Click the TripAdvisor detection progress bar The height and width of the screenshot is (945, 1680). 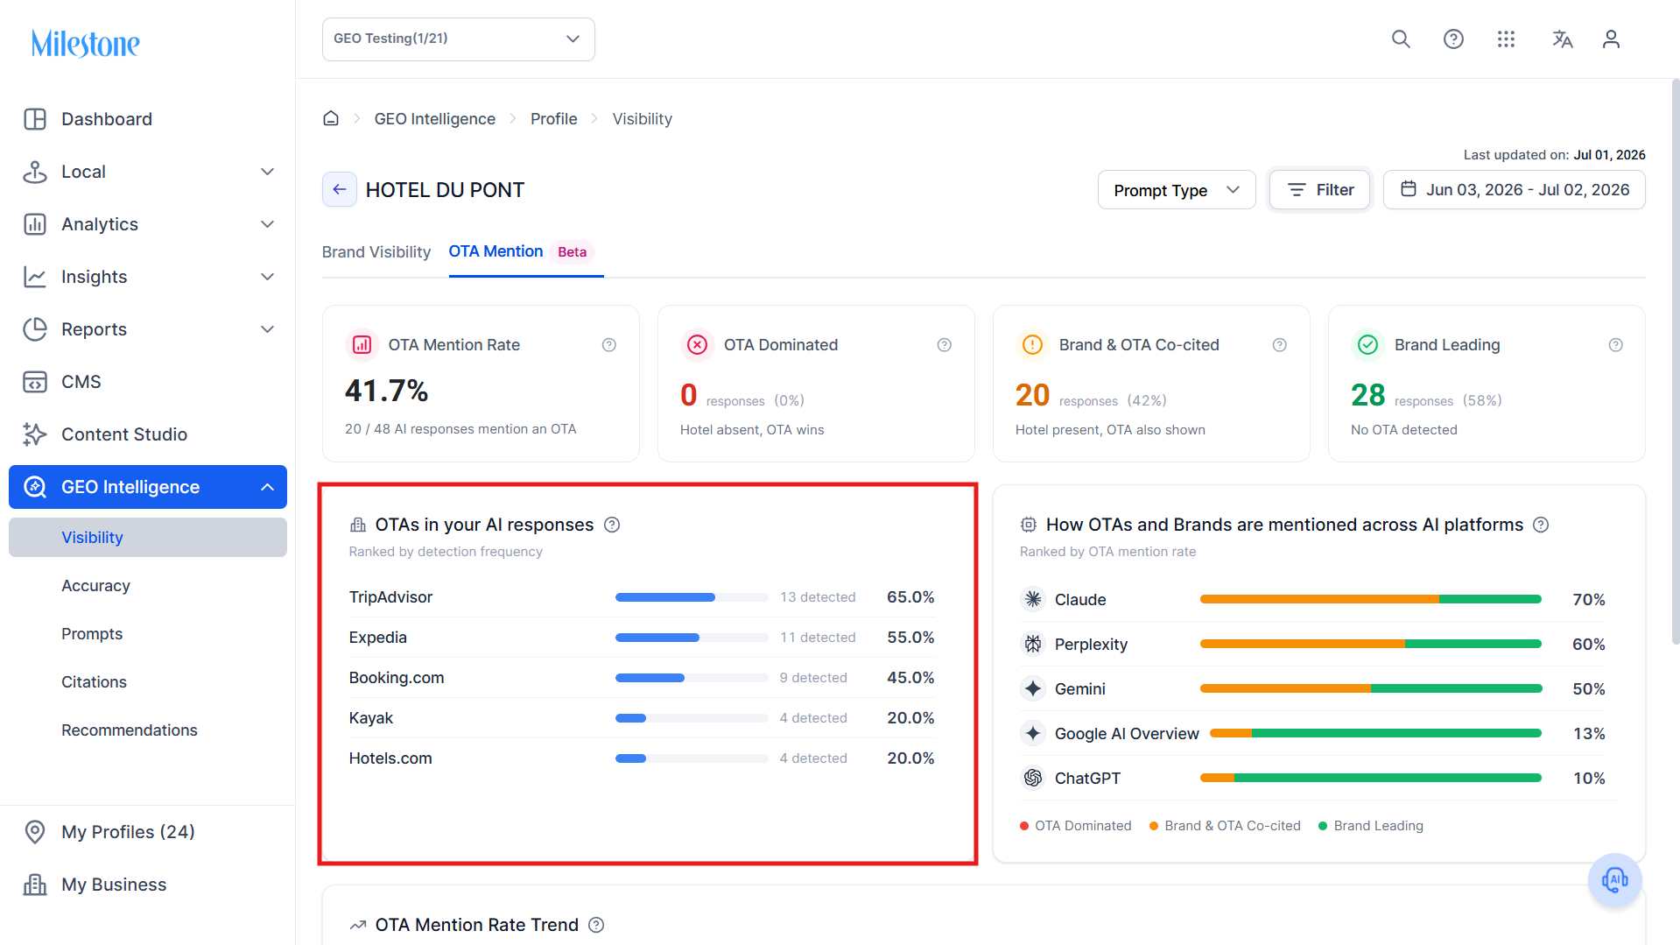(x=692, y=597)
